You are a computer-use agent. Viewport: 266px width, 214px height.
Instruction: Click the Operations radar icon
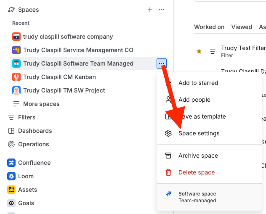(11, 144)
